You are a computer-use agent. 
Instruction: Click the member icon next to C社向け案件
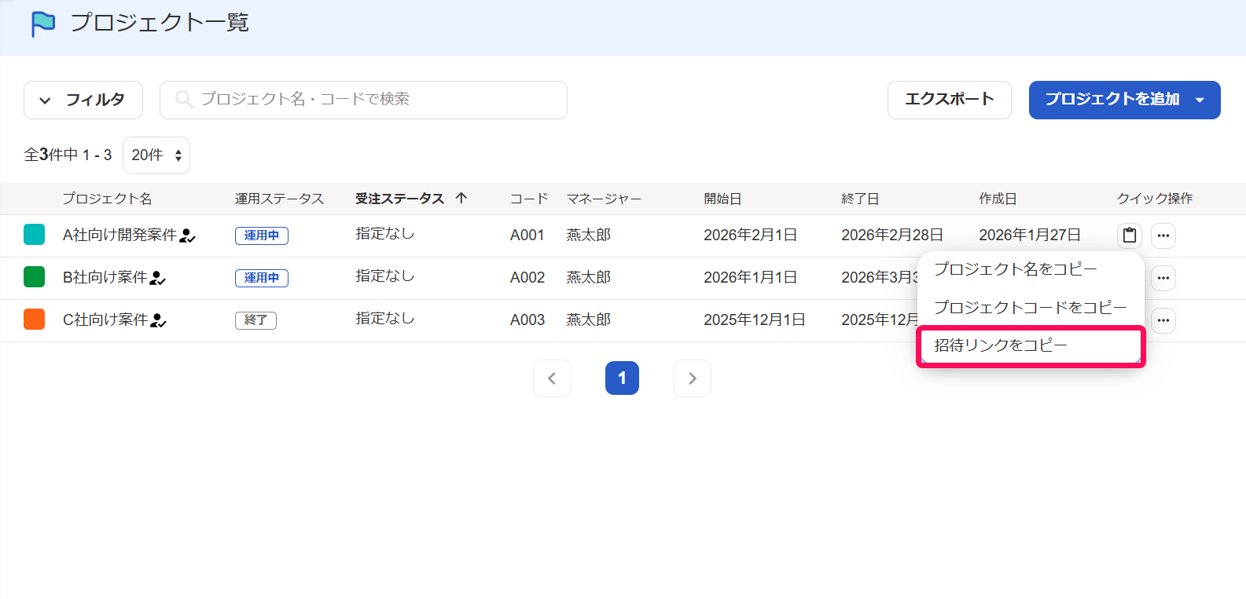click(158, 320)
